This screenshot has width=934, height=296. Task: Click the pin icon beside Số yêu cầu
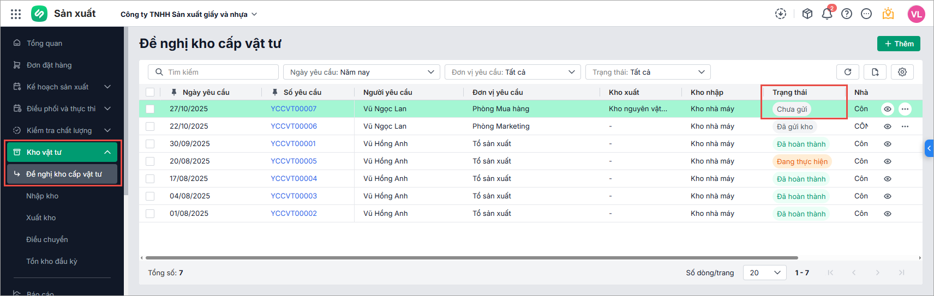point(275,92)
